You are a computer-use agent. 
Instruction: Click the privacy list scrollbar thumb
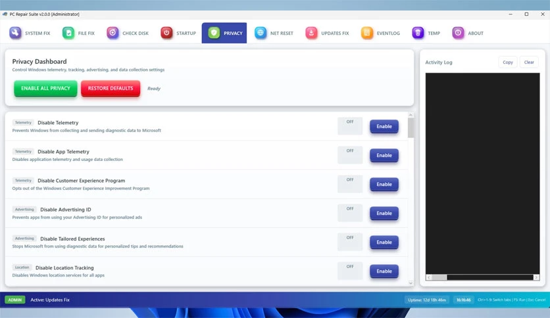point(411,128)
